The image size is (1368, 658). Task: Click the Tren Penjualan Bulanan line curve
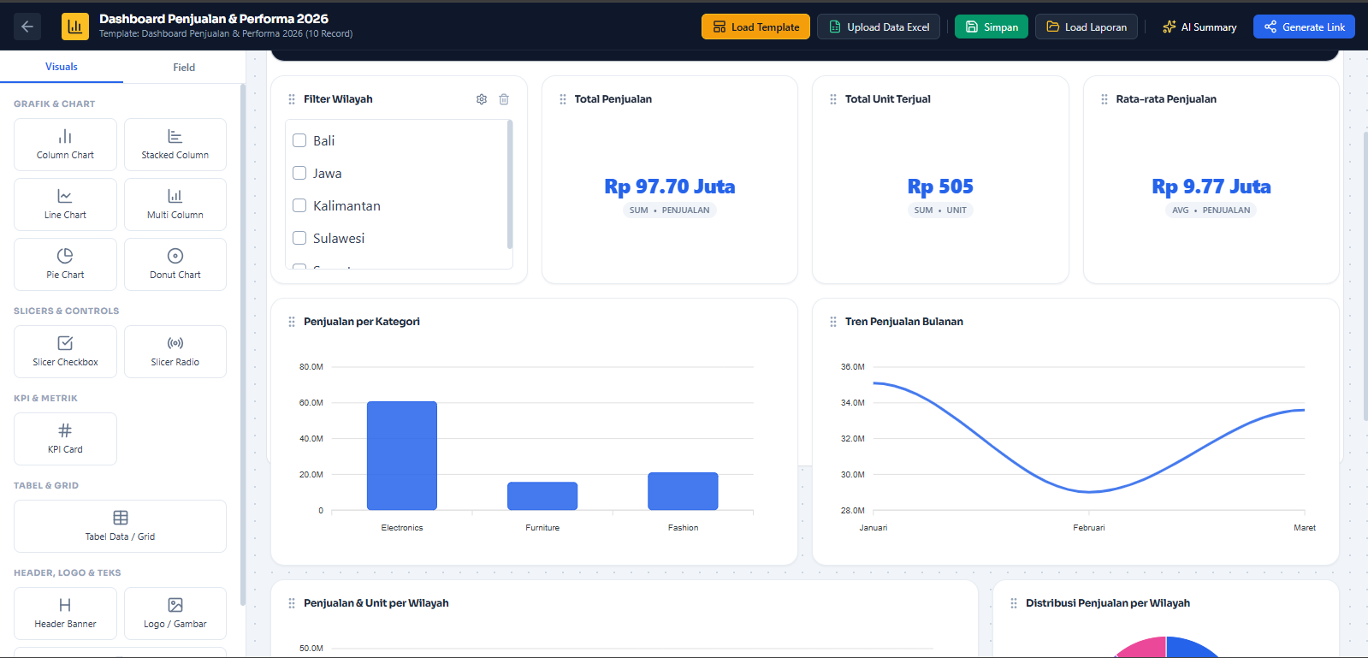[1089, 491]
